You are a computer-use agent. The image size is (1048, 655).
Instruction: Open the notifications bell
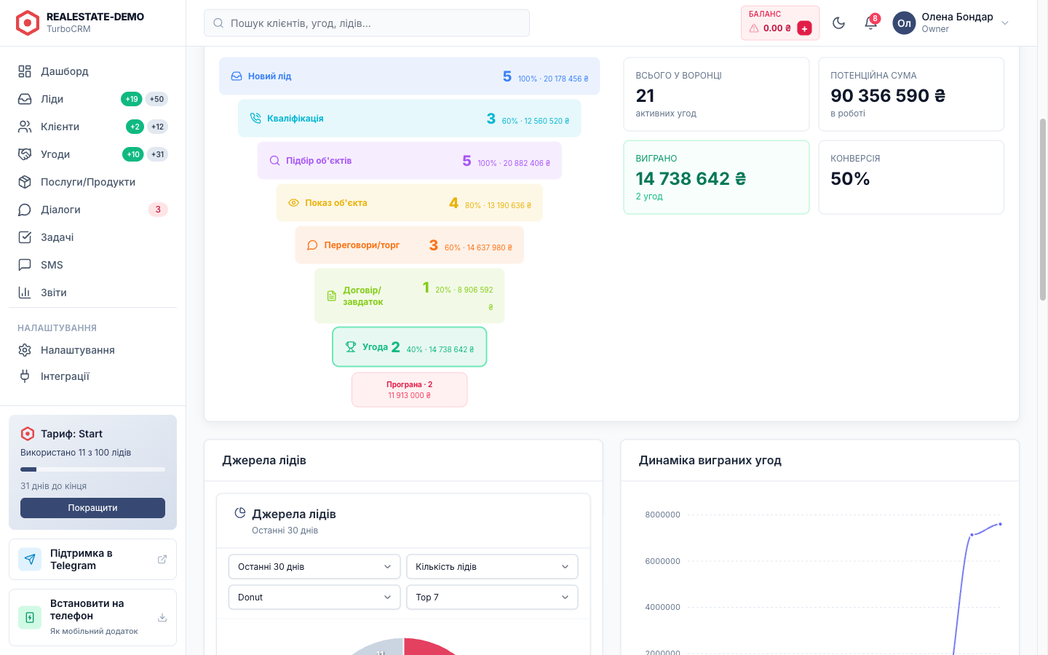click(870, 23)
